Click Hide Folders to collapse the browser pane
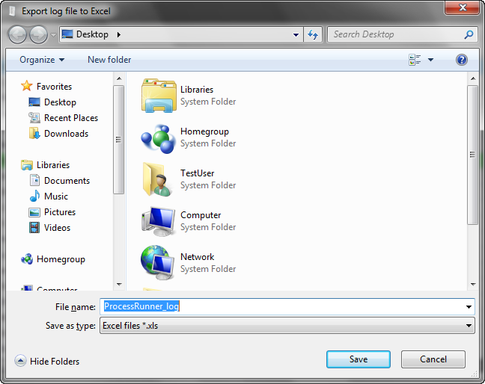 (x=47, y=361)
